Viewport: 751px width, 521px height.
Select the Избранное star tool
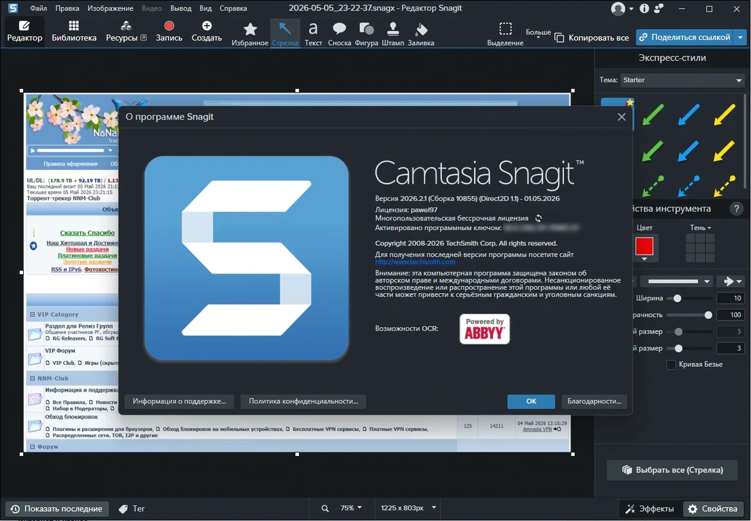[250, 33]
